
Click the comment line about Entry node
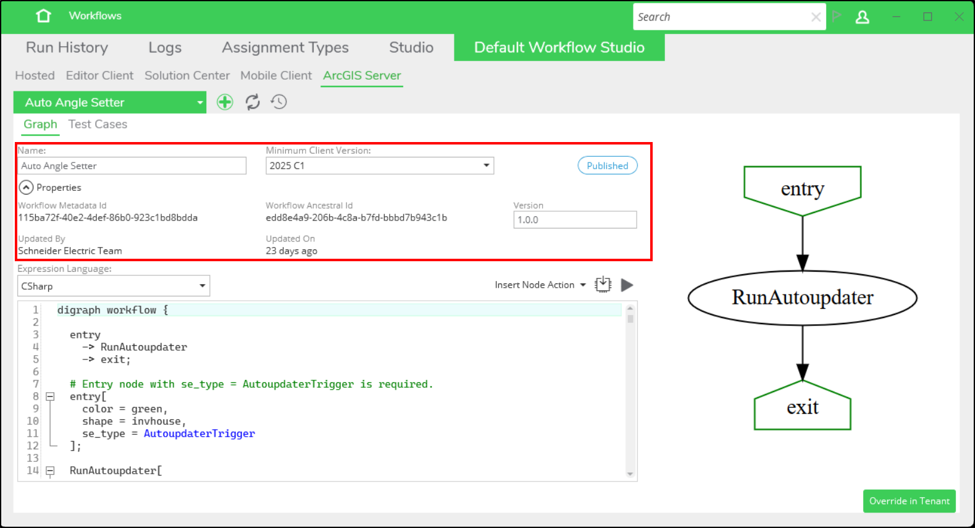click(251, 384)
